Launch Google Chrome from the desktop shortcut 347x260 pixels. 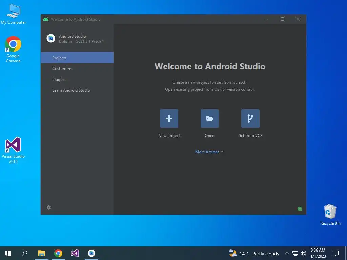pyautogui.click(x=13, y=49)
